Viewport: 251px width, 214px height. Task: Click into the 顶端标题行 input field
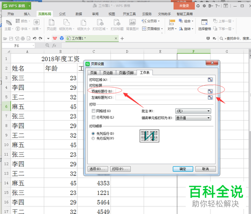162,91
